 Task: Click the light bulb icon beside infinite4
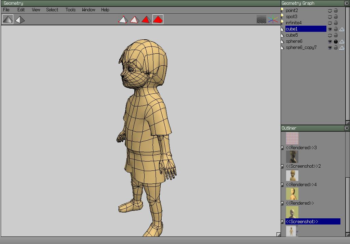[x=282, y=23]
